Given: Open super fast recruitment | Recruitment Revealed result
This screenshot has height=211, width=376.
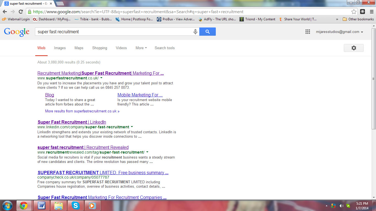Looking at the screenshot, I should (x=83, y=148).
